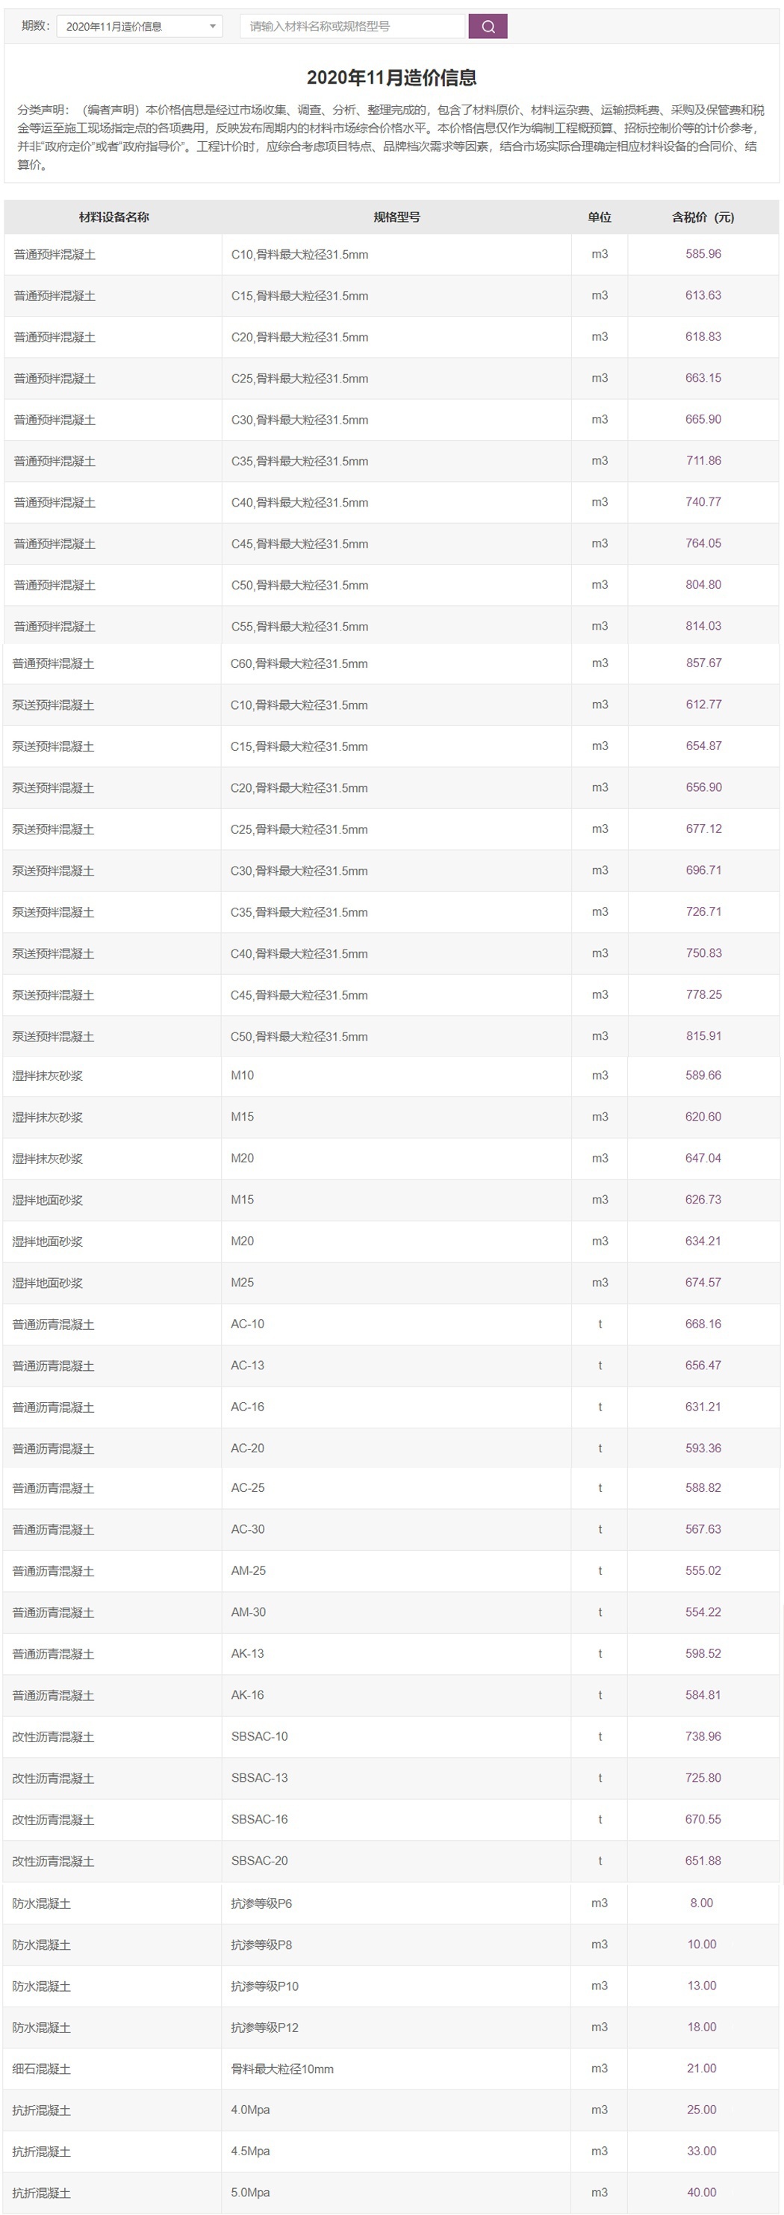Click the 材料设备名称 column header
The image size is (784, 2215).
pyautogui.click(x=113, y=217)
